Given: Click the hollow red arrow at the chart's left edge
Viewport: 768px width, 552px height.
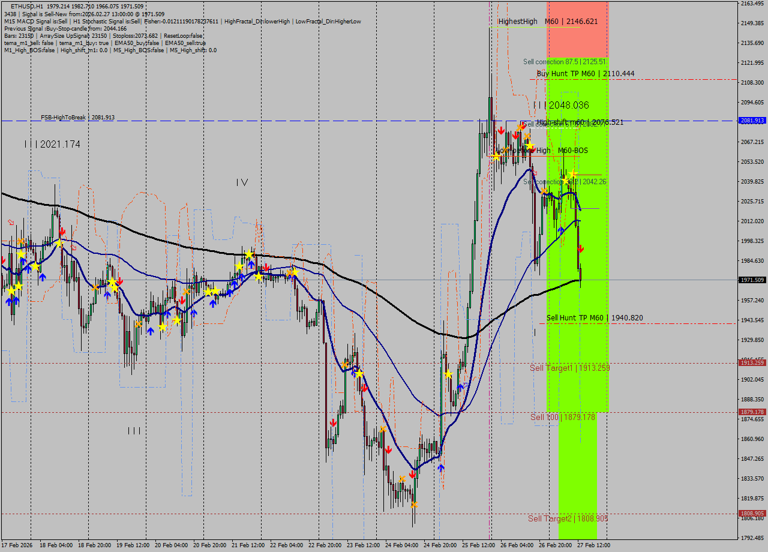Looking at the screenshot, I should tap(10, 223).
